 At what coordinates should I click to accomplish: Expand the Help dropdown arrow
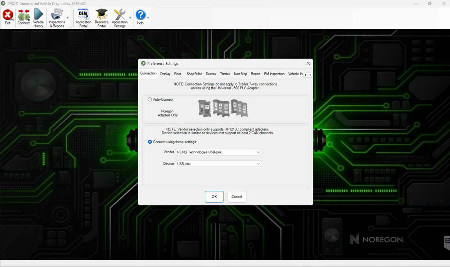click(148, 18)
